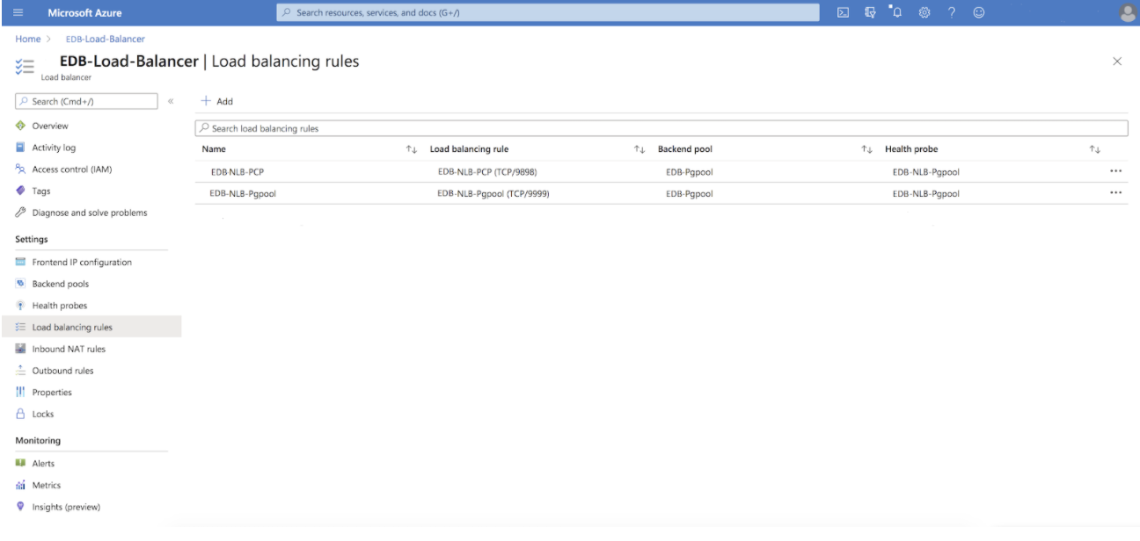Click EDB-Pgpool backend pool in PCP row
The width and height of the screenshot is (1140, 541).
(x=689, y=172)
